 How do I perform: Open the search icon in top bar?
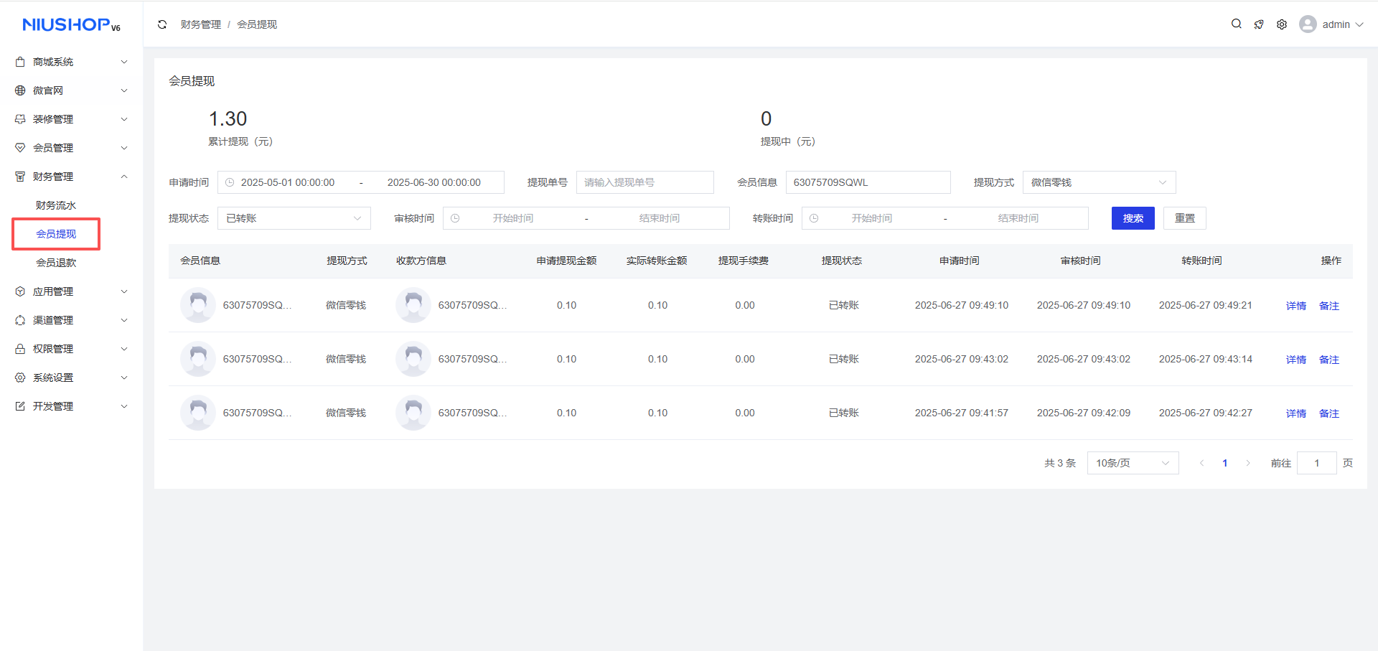pyautogui.click(x=1236, y=24)
